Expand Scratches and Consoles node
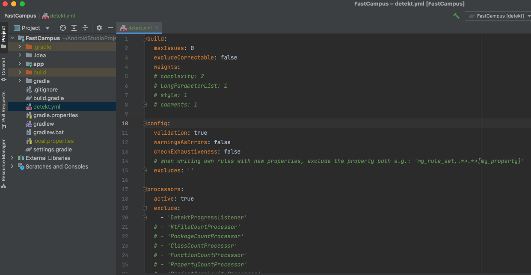Viewport: 531px width, 275px height. point(12,166)
